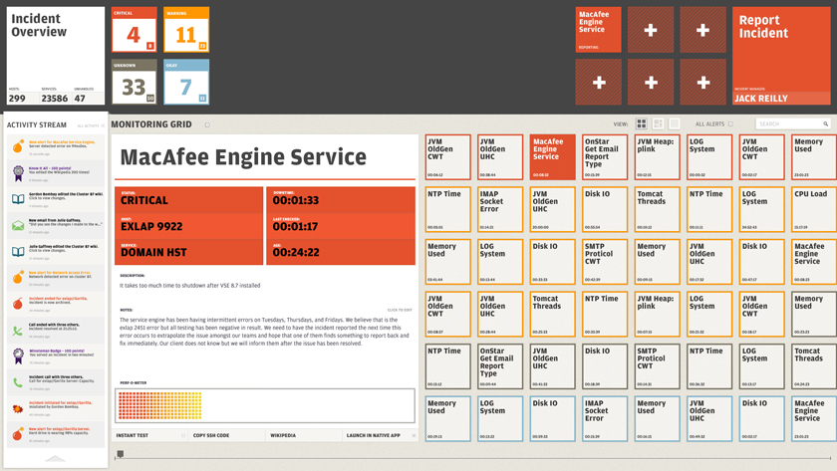The height and width of the screenshot is (471, 837).
Task: Open Julie Gaffney's Cluster 87 wiki edit
Action: 56,251
